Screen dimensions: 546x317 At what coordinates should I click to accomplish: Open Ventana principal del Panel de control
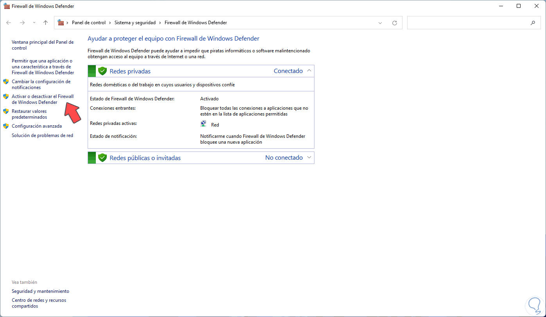click(x=43, y=45)
